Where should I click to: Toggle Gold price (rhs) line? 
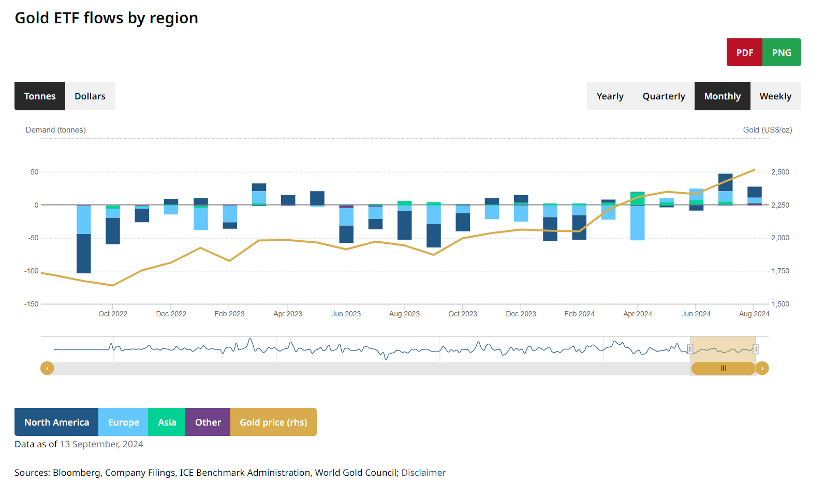273,422
